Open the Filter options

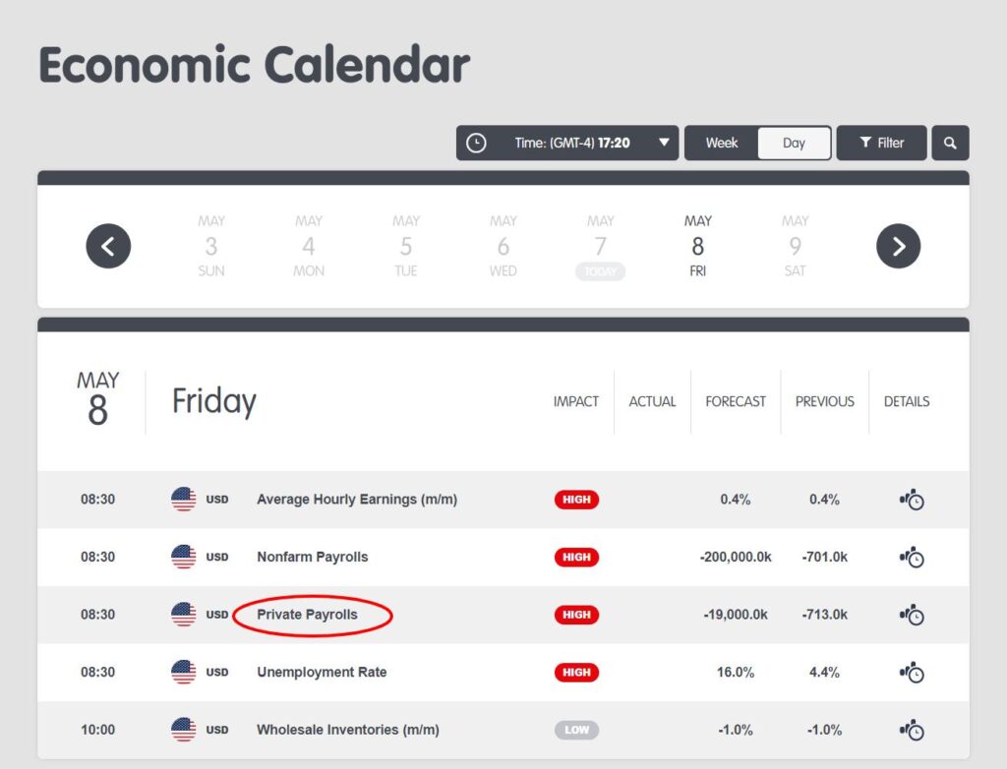pyautogui.click(x=881, y=143)
